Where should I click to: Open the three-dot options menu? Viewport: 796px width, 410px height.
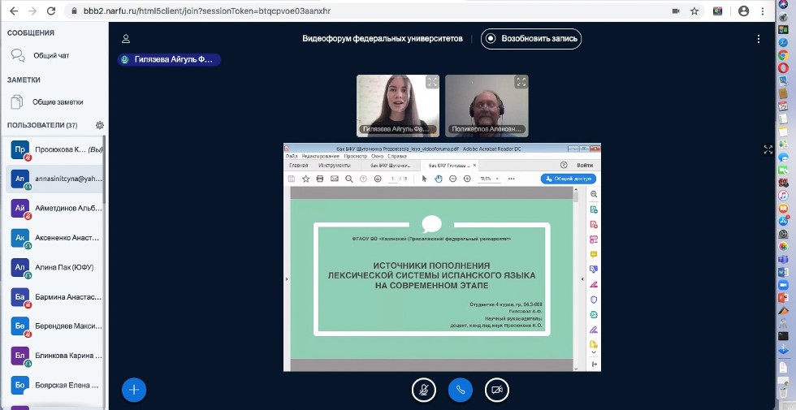[x=759, y=38]
